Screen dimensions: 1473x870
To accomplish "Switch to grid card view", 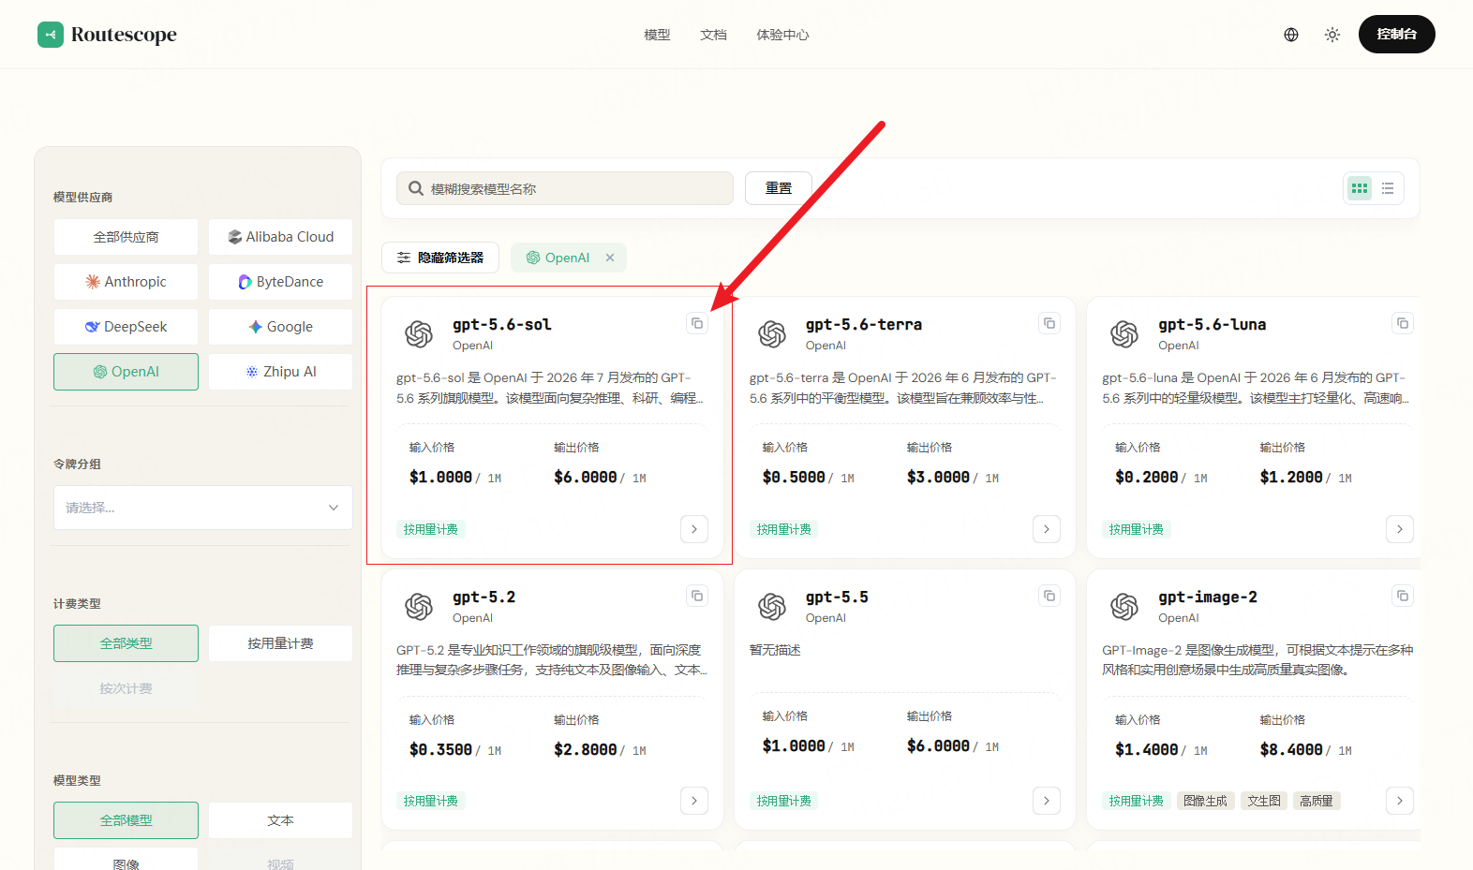I will 1360,188.
